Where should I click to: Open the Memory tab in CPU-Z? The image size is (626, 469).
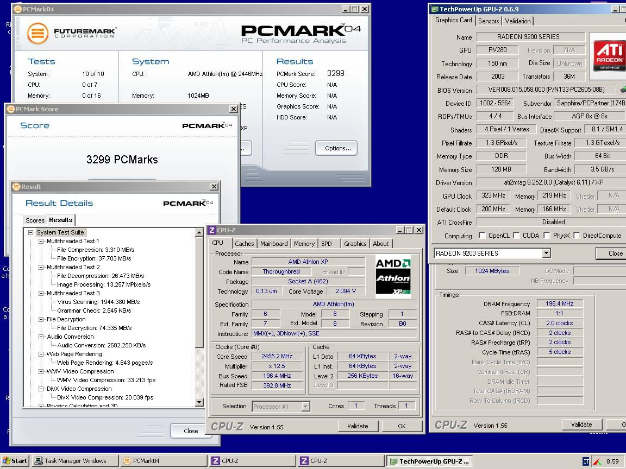coord(304,244)
